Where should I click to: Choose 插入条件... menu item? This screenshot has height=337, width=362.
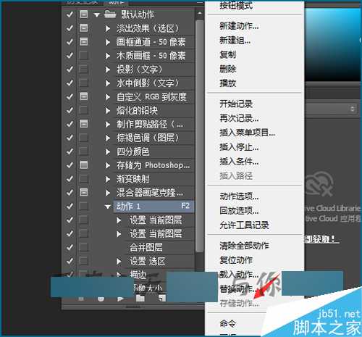tap(239, 162)
